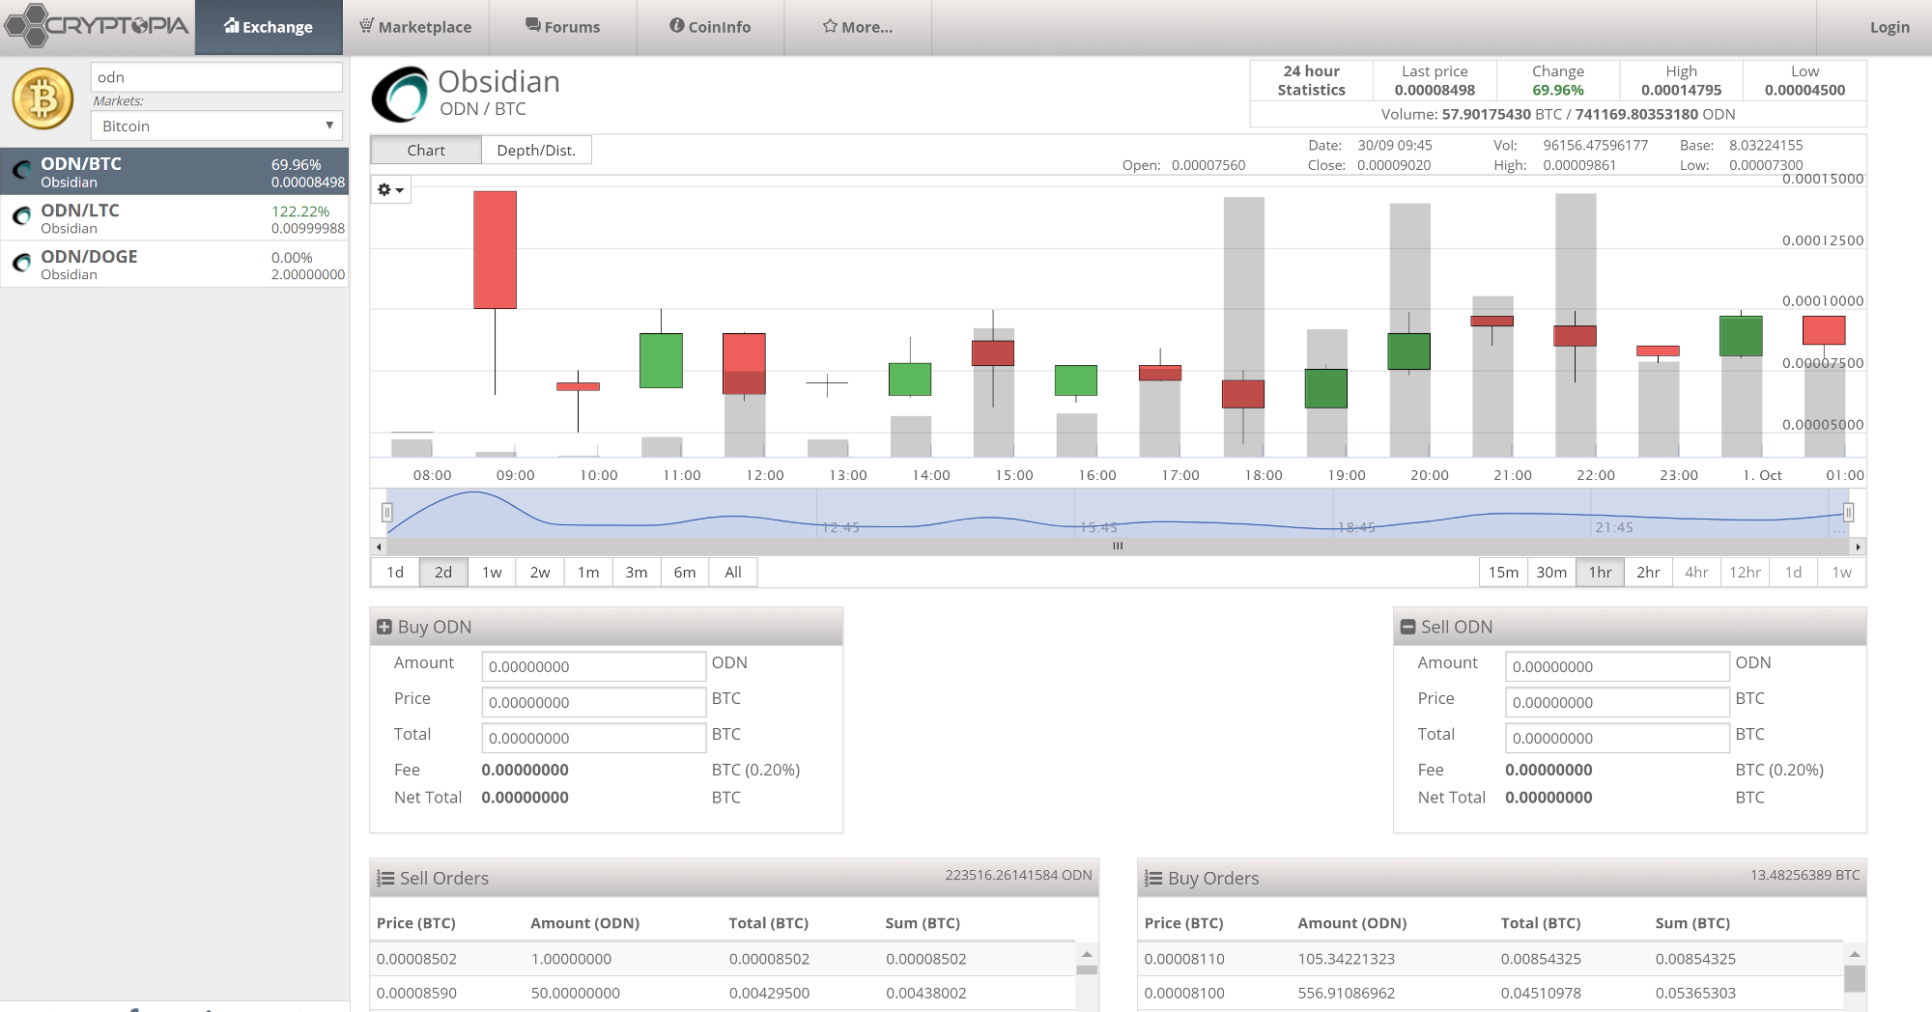1932x1012 pixels.
Task: Select the 6m range button
Action: click(x=685, y=573)
